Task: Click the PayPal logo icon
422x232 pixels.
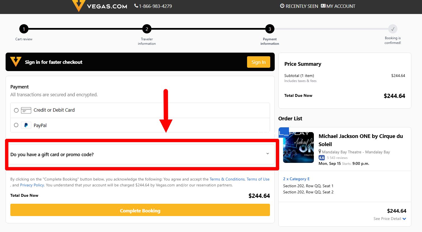Action: tap(26, 125)
